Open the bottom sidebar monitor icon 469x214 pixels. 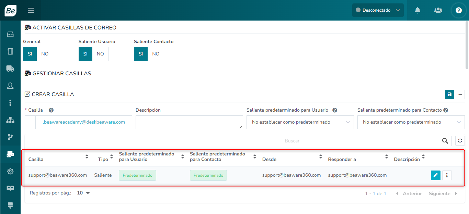click(x=10, y=205)
